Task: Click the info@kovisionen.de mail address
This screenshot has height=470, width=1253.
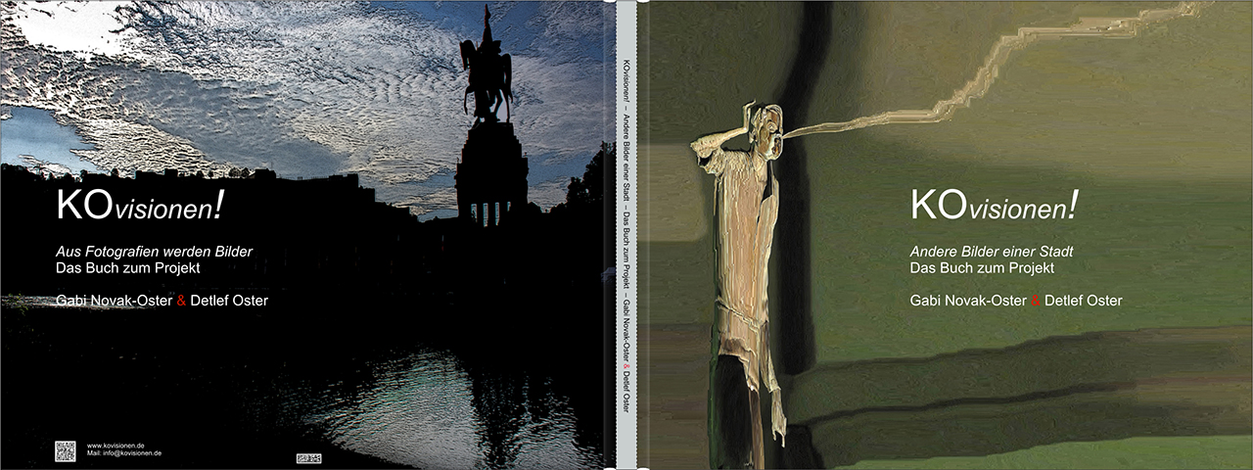Action: pos(124,454)
